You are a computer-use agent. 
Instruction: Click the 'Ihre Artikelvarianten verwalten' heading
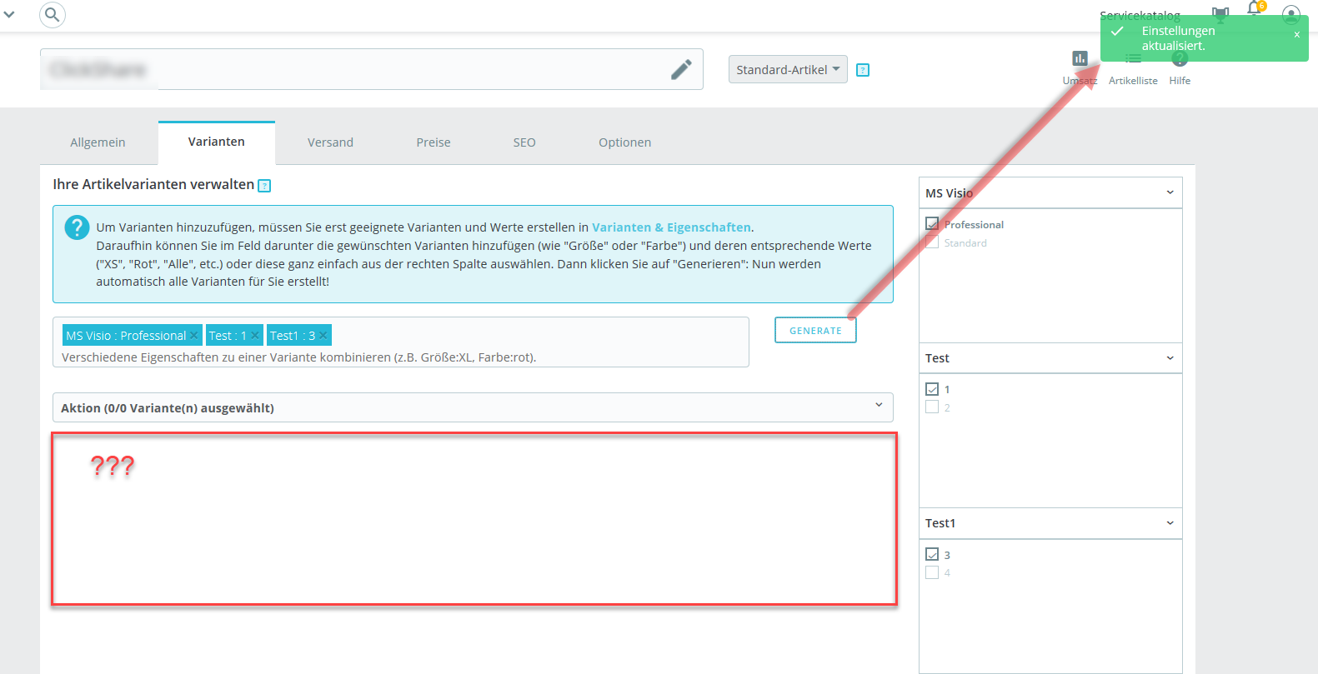pyautogui.click(x=153, y=184)
